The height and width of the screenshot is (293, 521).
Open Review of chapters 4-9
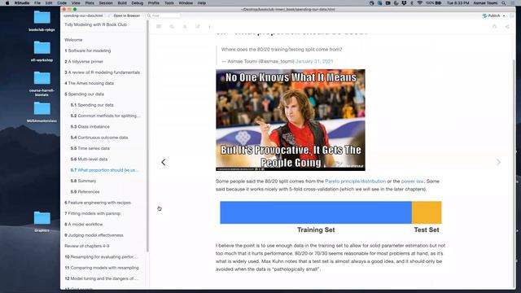(87, 246)
